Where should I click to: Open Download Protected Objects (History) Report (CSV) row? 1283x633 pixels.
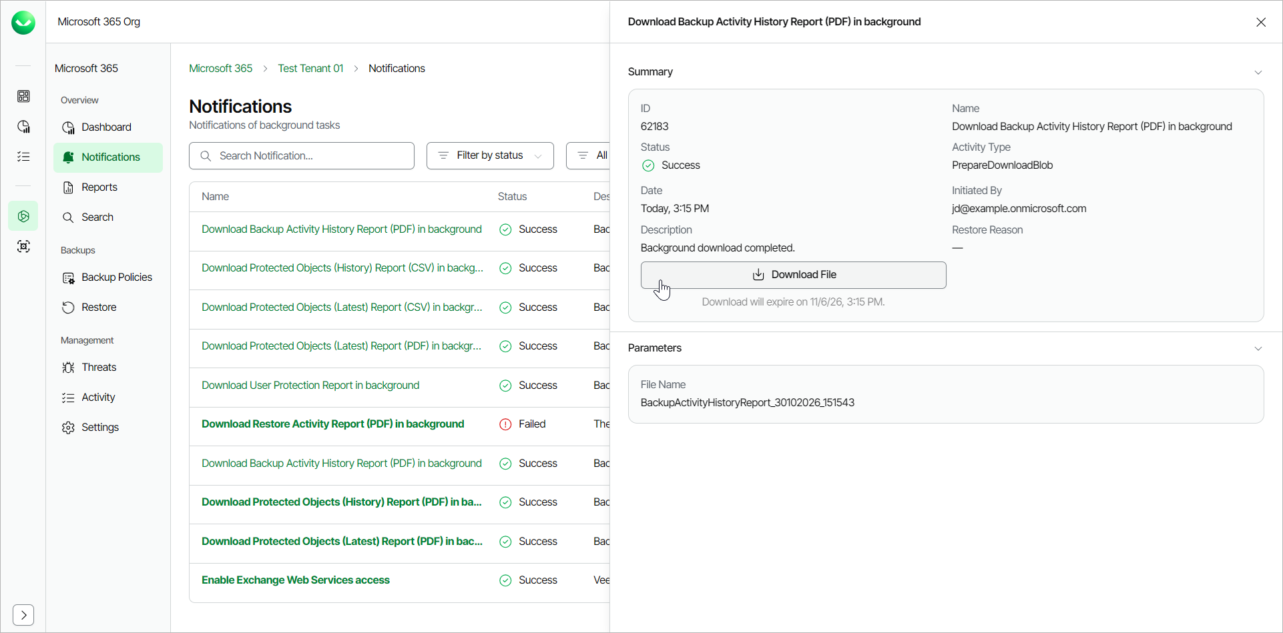click(342, 267)
